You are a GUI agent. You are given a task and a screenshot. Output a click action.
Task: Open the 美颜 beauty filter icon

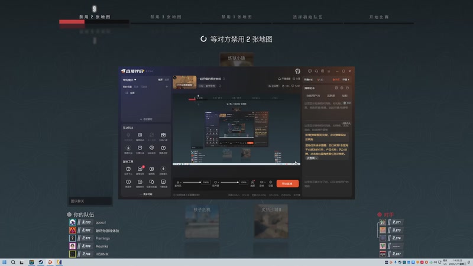pos(253,182)
